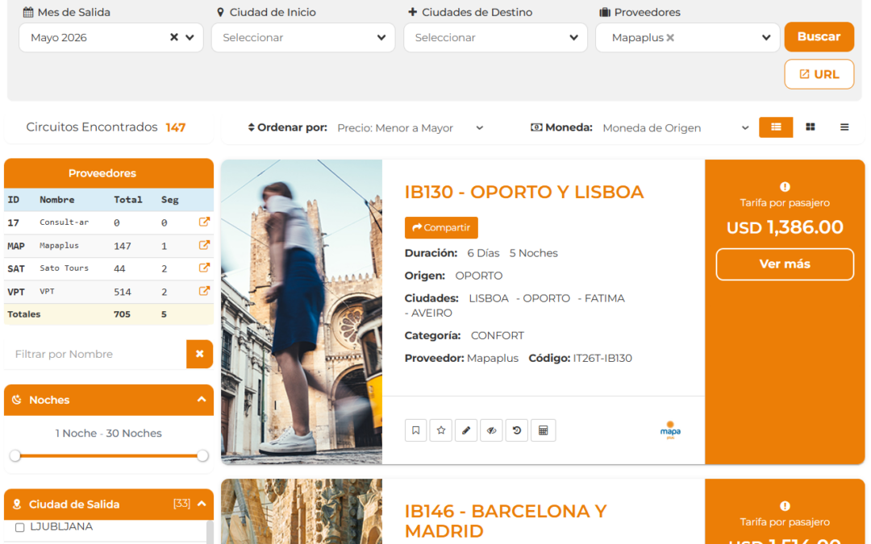Viewport: 871px width, 544px height.
Task: Mark IB130 tour with the star icon
Action: pyautogui.click(x=440, y=430)
